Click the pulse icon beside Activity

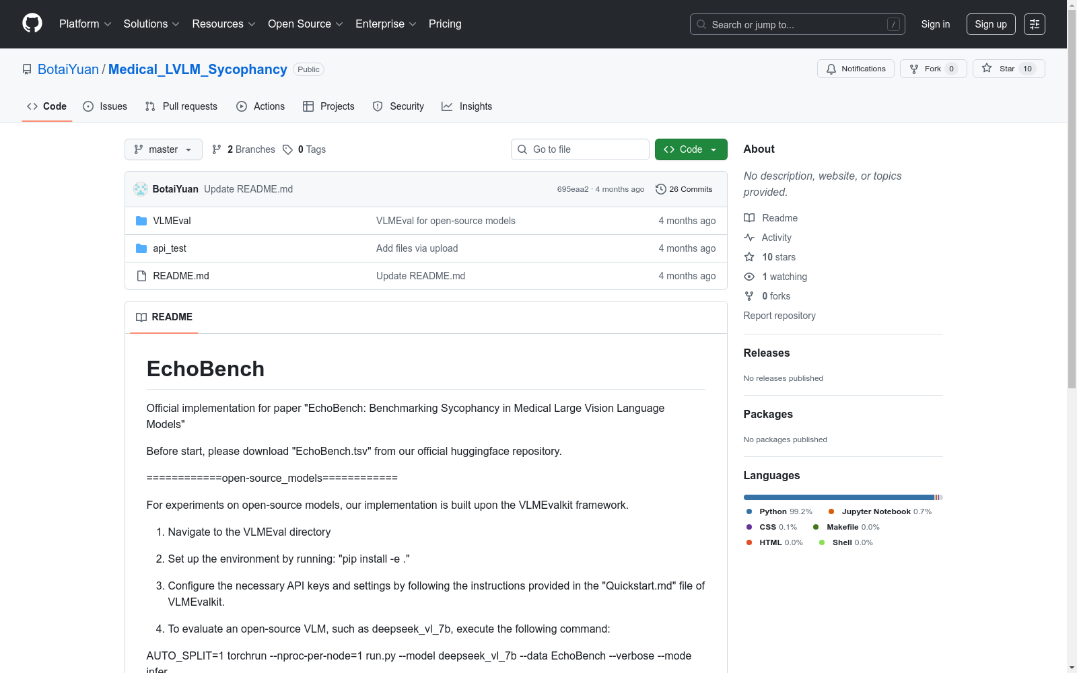tap(749, 238)
